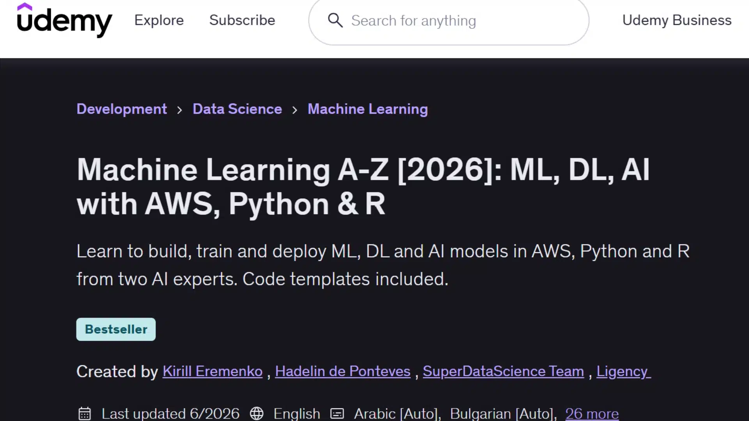Open the Udemy logo homepage
Screen dimensions: 749x421
(65, 20)
